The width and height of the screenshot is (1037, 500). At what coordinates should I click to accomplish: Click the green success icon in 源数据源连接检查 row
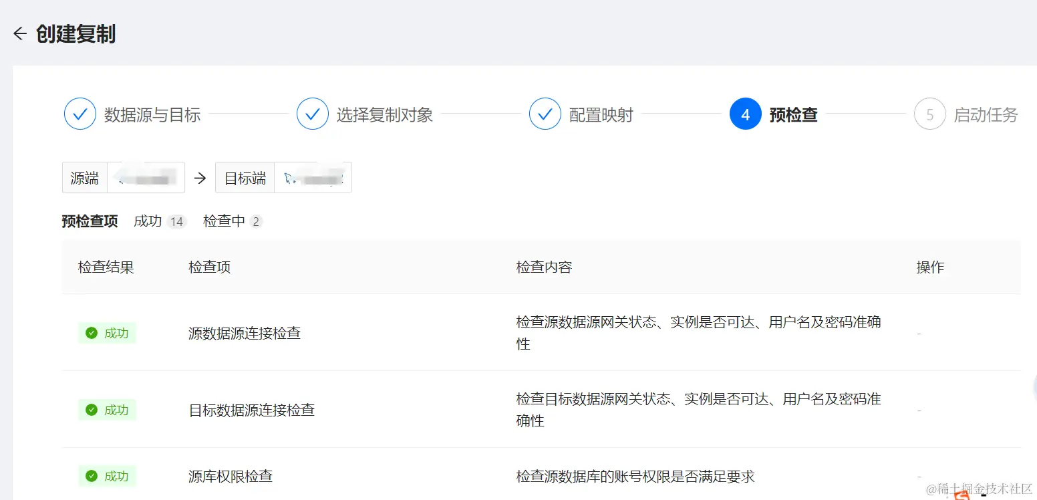(x=92, y=333)
